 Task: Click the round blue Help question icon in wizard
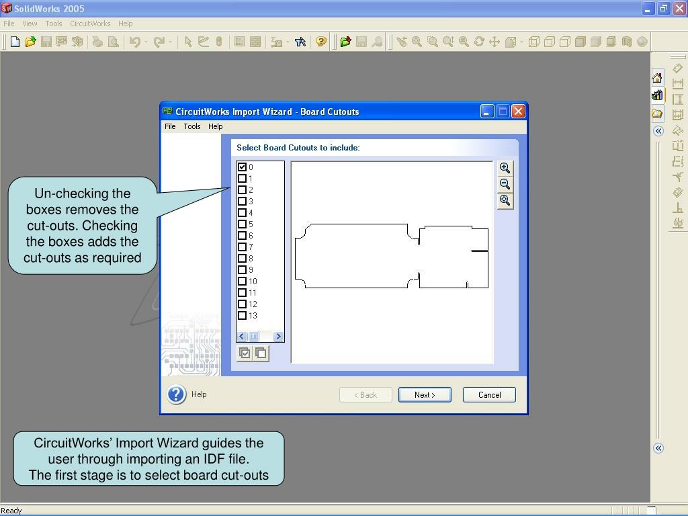pos(177,394)
